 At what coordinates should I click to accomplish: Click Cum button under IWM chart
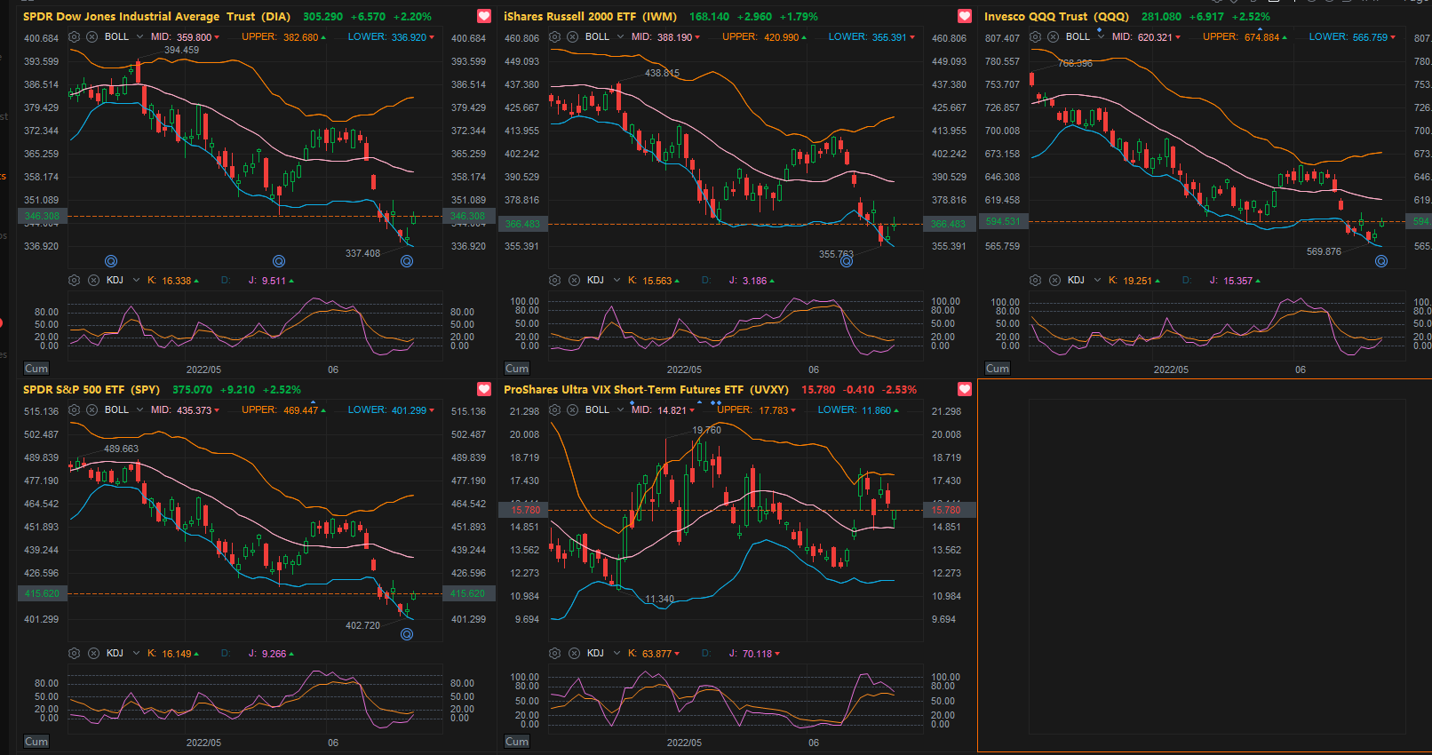pyautogui.click(x=517, y=369)
